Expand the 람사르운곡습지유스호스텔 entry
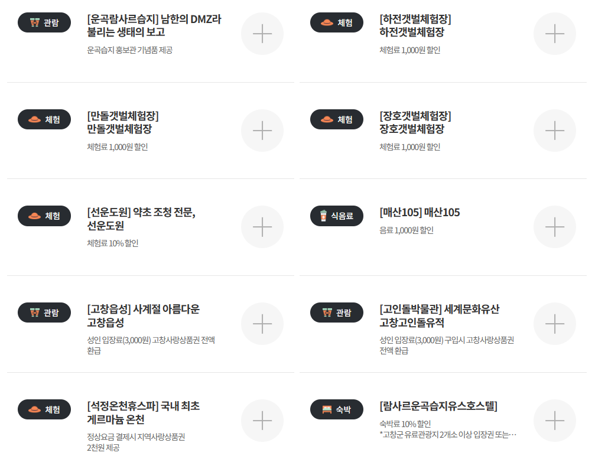 (x=554, y=420)
